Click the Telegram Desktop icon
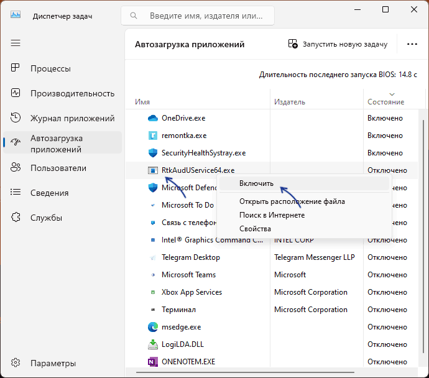429x378 pixels. (x=153, y=257)
